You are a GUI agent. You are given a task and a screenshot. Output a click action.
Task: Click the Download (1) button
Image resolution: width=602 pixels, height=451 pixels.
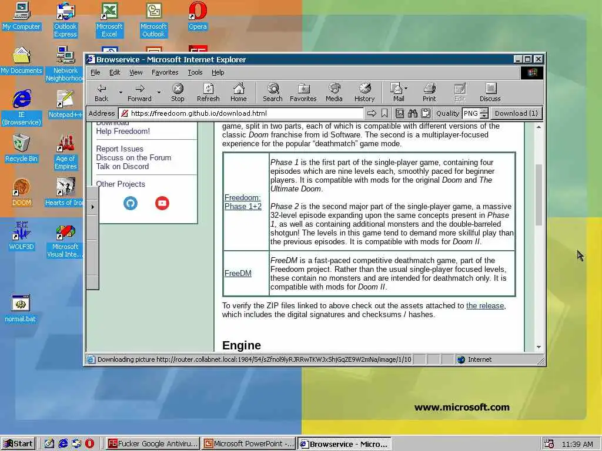(516, 113)
